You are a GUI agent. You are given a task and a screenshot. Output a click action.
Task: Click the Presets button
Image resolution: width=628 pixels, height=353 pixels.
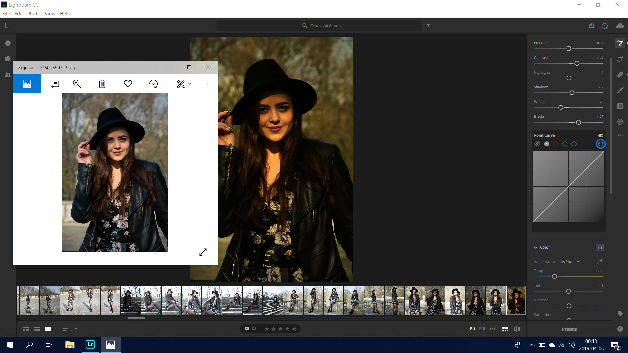569,329
